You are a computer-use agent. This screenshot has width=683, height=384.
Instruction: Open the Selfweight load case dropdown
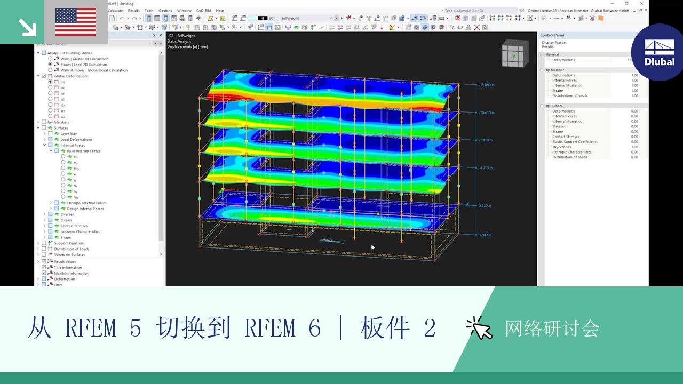[x=330, y=18]
